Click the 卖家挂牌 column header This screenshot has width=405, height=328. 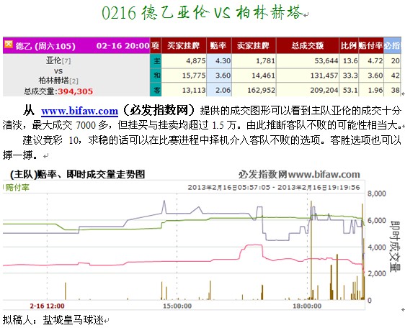coord(254,45)
